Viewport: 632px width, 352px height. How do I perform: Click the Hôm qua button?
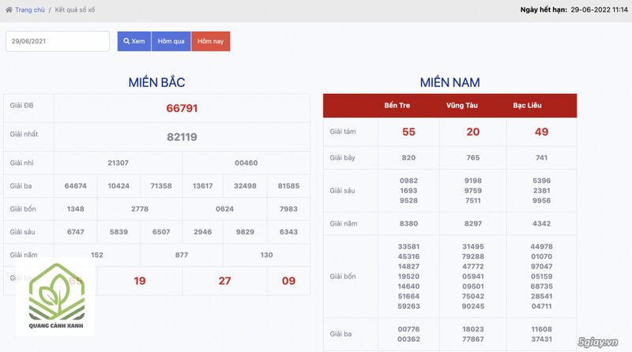171,41
